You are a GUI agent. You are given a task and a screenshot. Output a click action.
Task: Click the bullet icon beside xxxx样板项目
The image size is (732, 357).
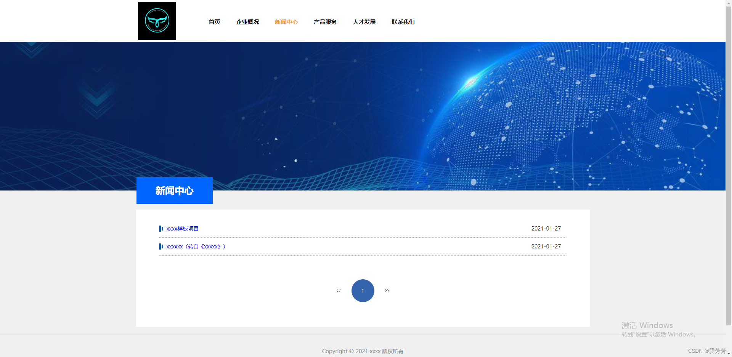pos(161,229)
